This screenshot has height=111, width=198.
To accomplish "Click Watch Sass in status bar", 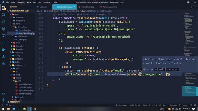I will coord(121,105).
